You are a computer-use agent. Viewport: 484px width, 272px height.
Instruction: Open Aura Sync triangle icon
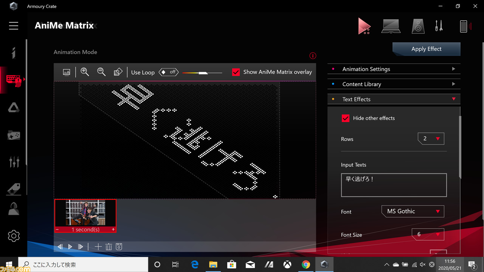[x=14, y=108]
